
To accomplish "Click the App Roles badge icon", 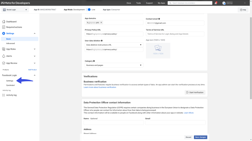I will tap(4, 49).
